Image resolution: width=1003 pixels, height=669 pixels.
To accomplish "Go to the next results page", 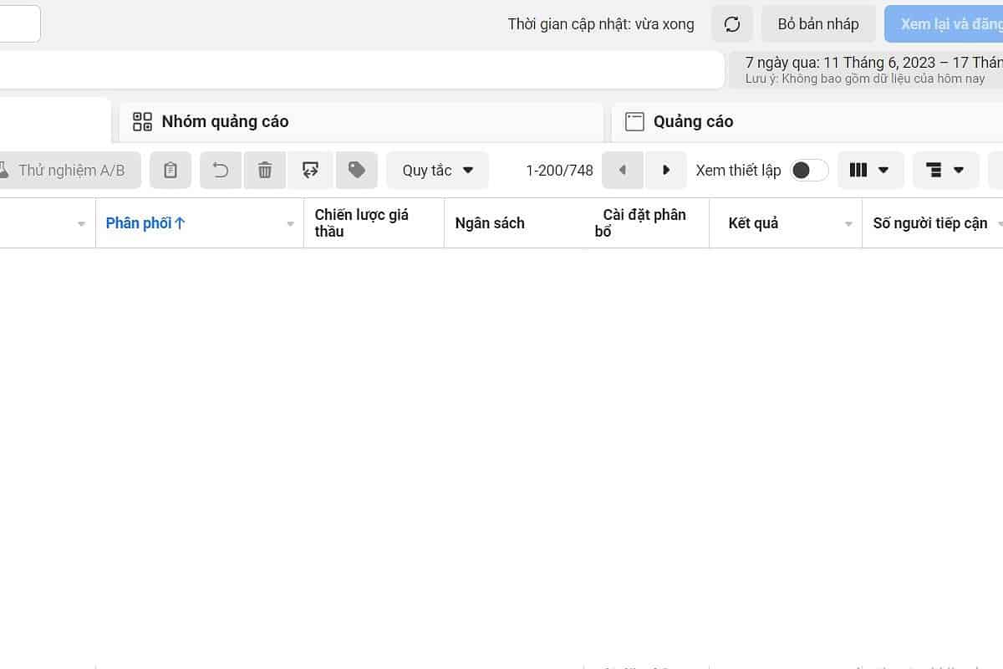I will coord(666,171).
